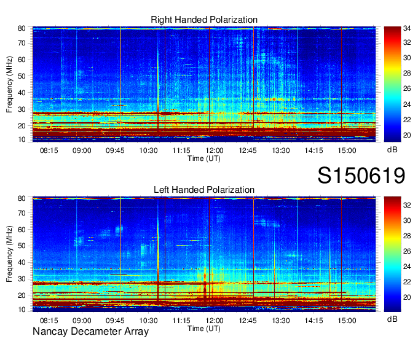The height and width of the screenshot is (339, 418).
Task: Click '80' frequency tick on upper plot
Action: [x=22, y=28]
